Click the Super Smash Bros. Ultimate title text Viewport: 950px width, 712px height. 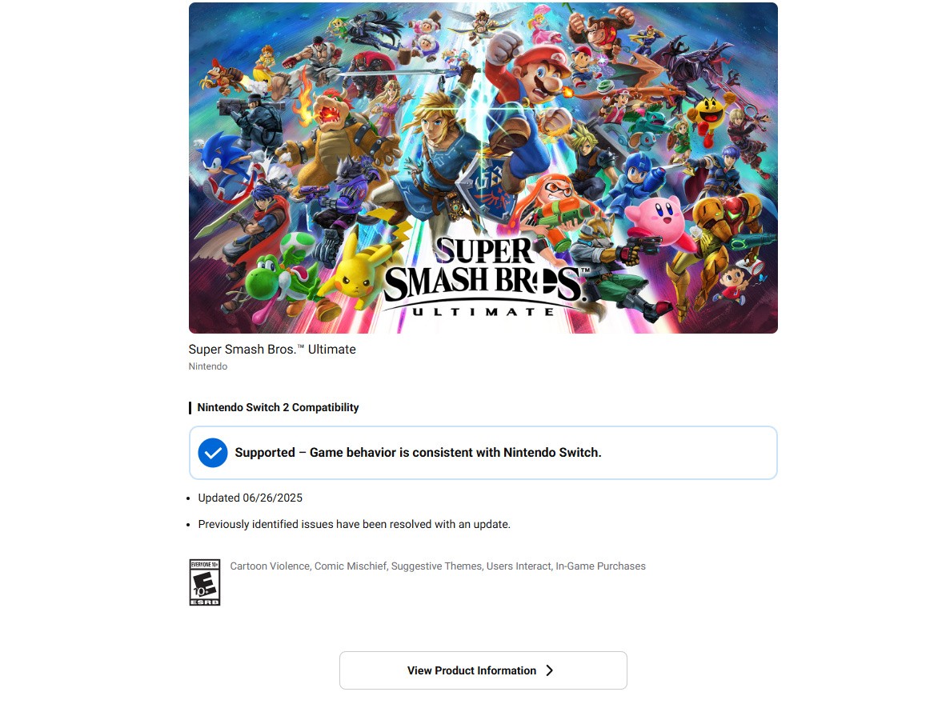point(272,350)
